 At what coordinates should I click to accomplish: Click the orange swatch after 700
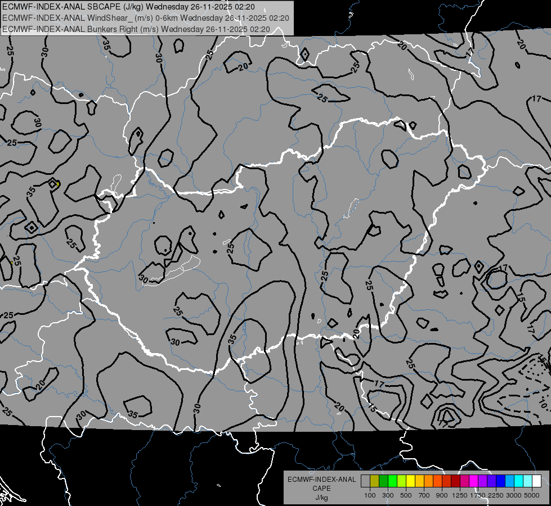tap(429, 481)
